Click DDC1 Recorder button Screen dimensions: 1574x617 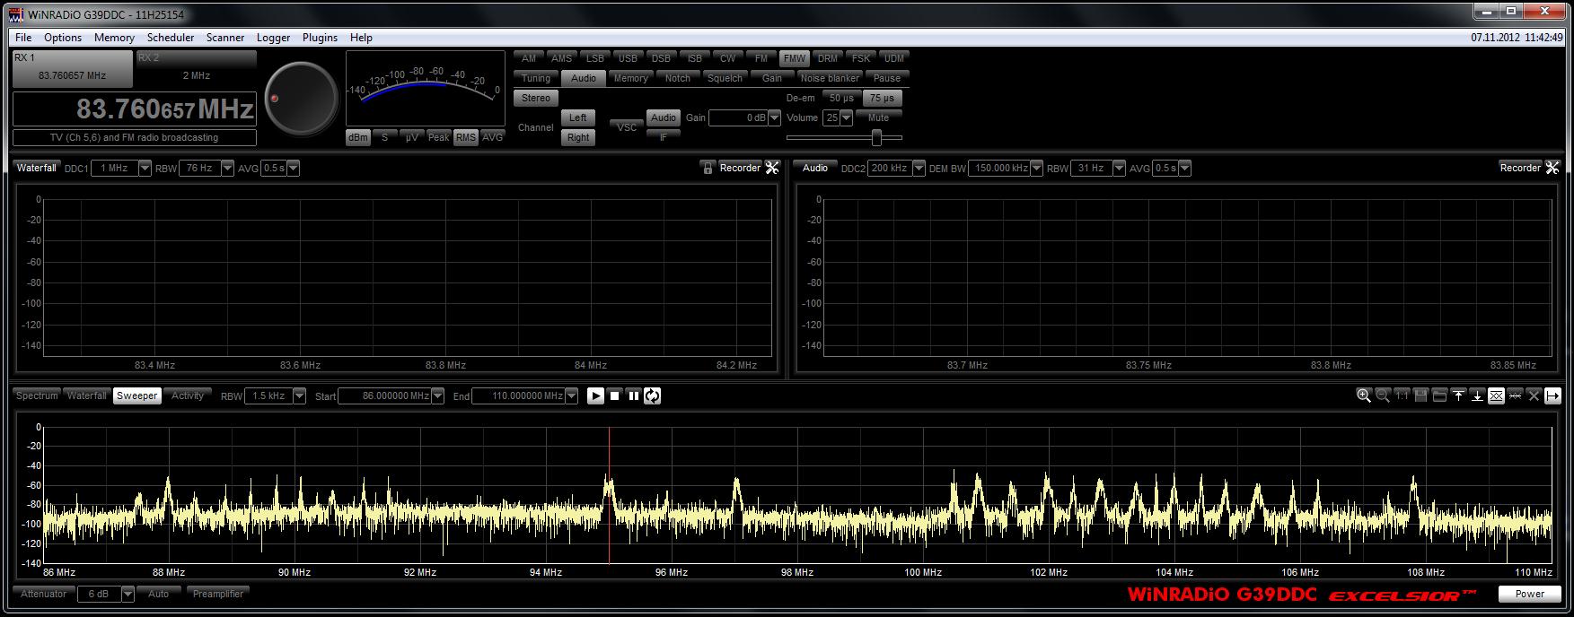[x=740, y=168]
